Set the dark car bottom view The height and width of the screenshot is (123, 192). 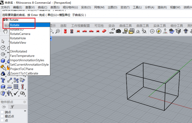72,31
